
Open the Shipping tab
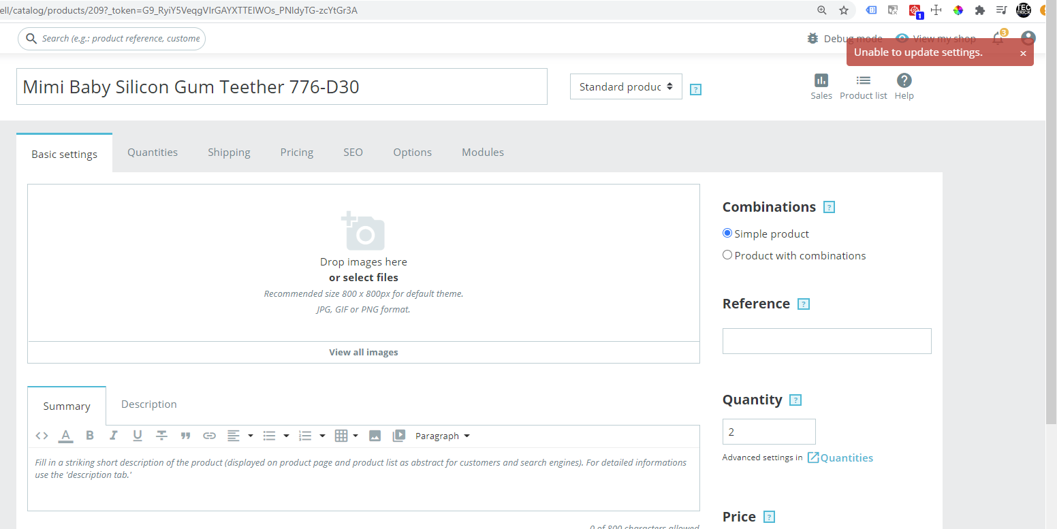[x=229, y=153]
